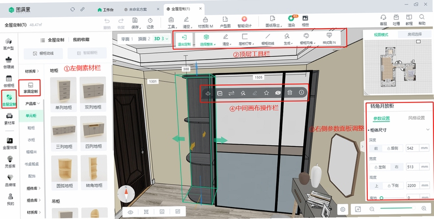Select 后侧 depth anchor option
This screenshot has height=219, width=434.
click(x=392, y=148)
